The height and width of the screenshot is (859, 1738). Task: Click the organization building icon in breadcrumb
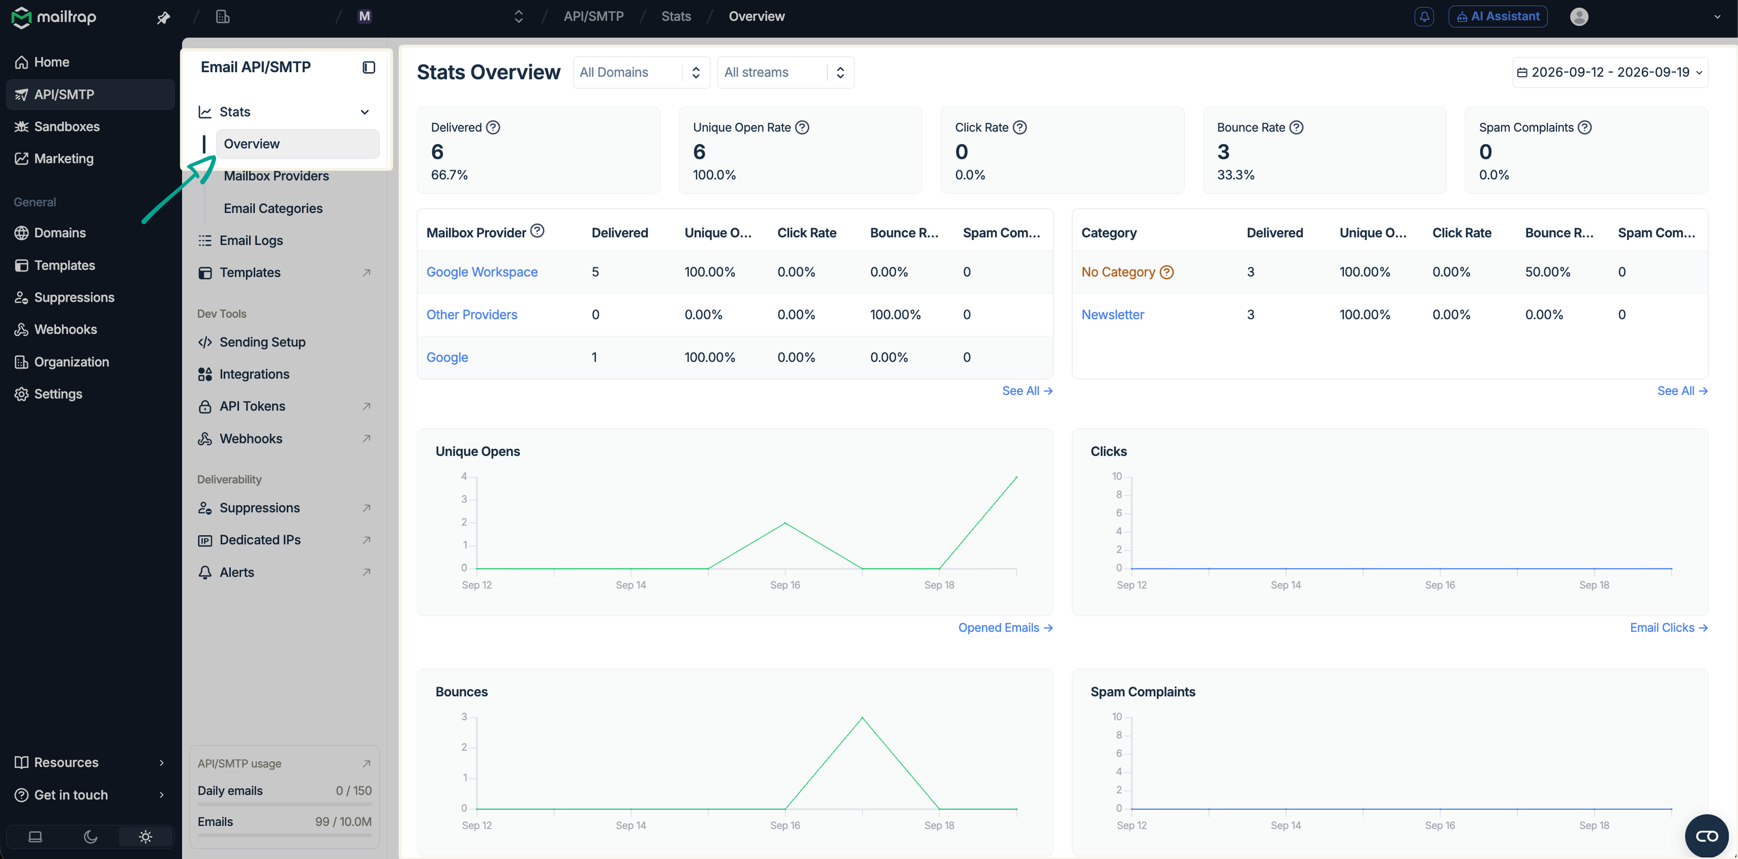coord(223,16)
